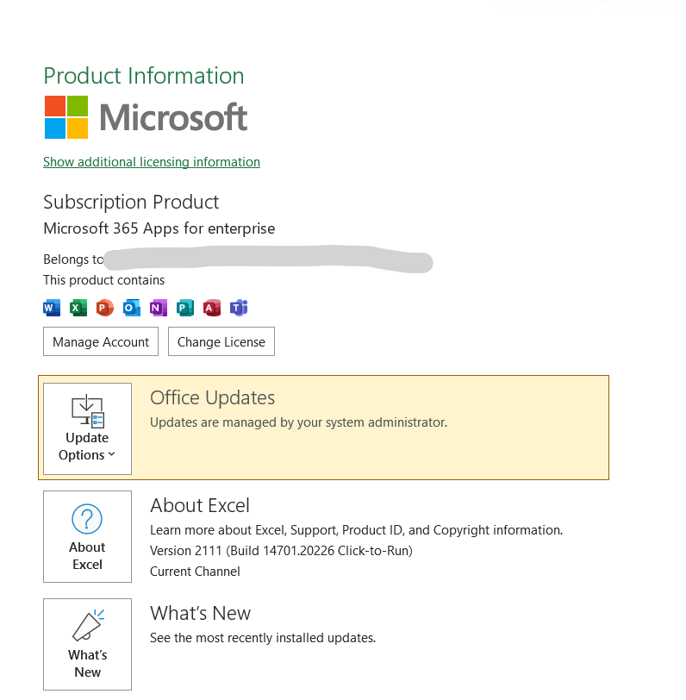
Task: Click the Publisher app icon
Action: click(185, 308)
